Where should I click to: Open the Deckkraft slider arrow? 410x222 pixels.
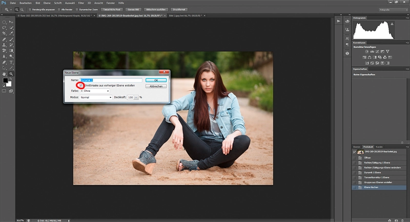pyautogui.click(x=136, y=97)
